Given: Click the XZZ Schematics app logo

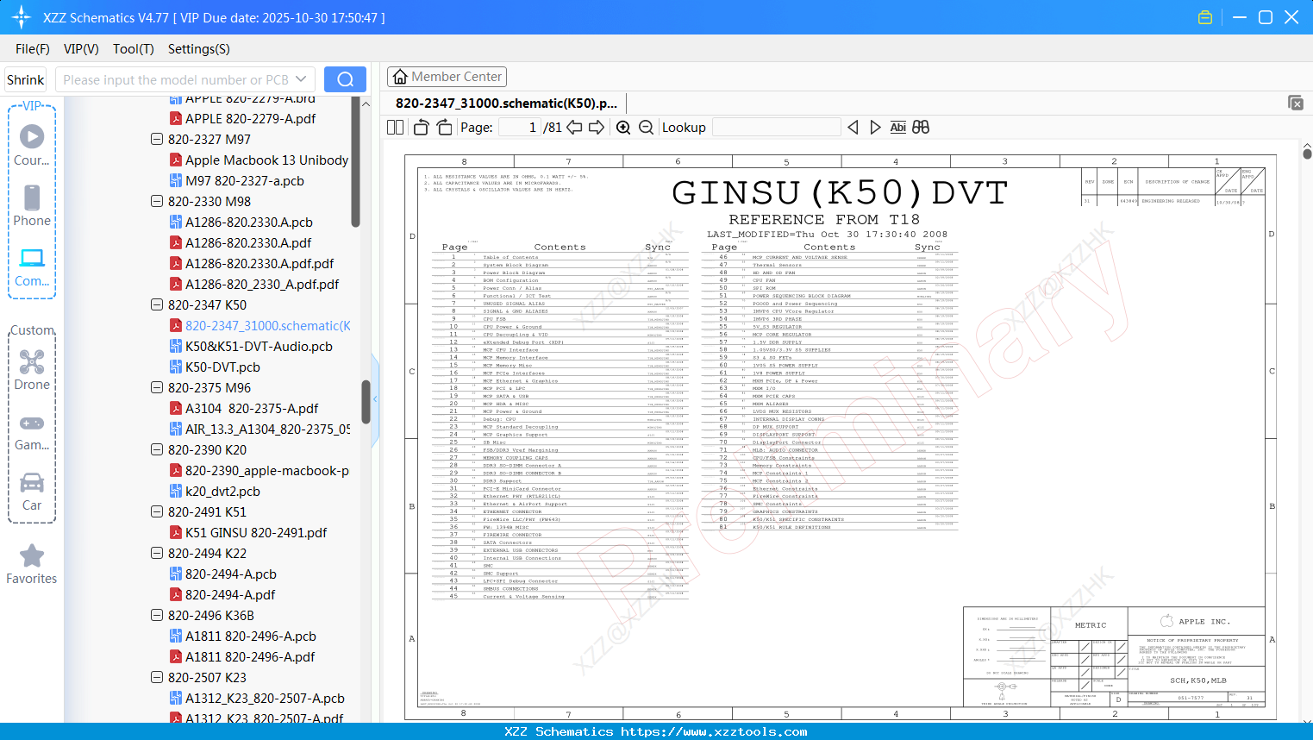Looking at the screenshot, I should [x=22, y=17].
